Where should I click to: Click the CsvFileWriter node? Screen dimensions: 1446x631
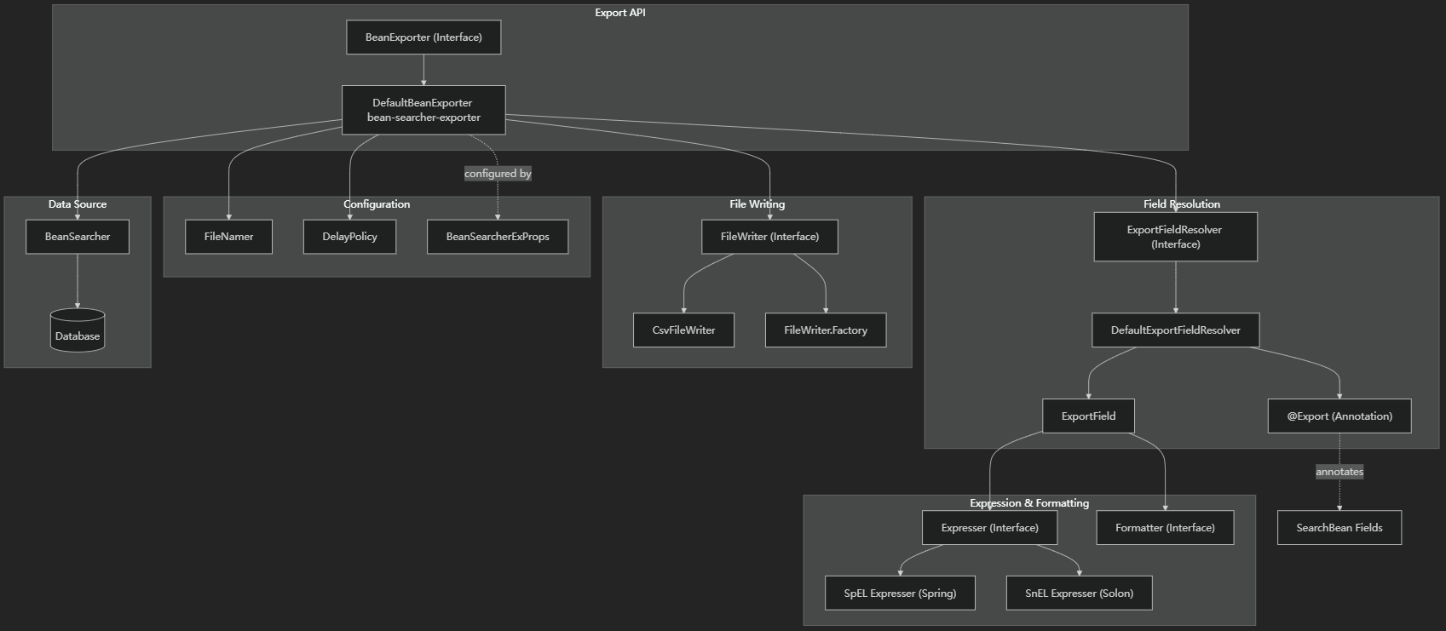tap(683, 330)
